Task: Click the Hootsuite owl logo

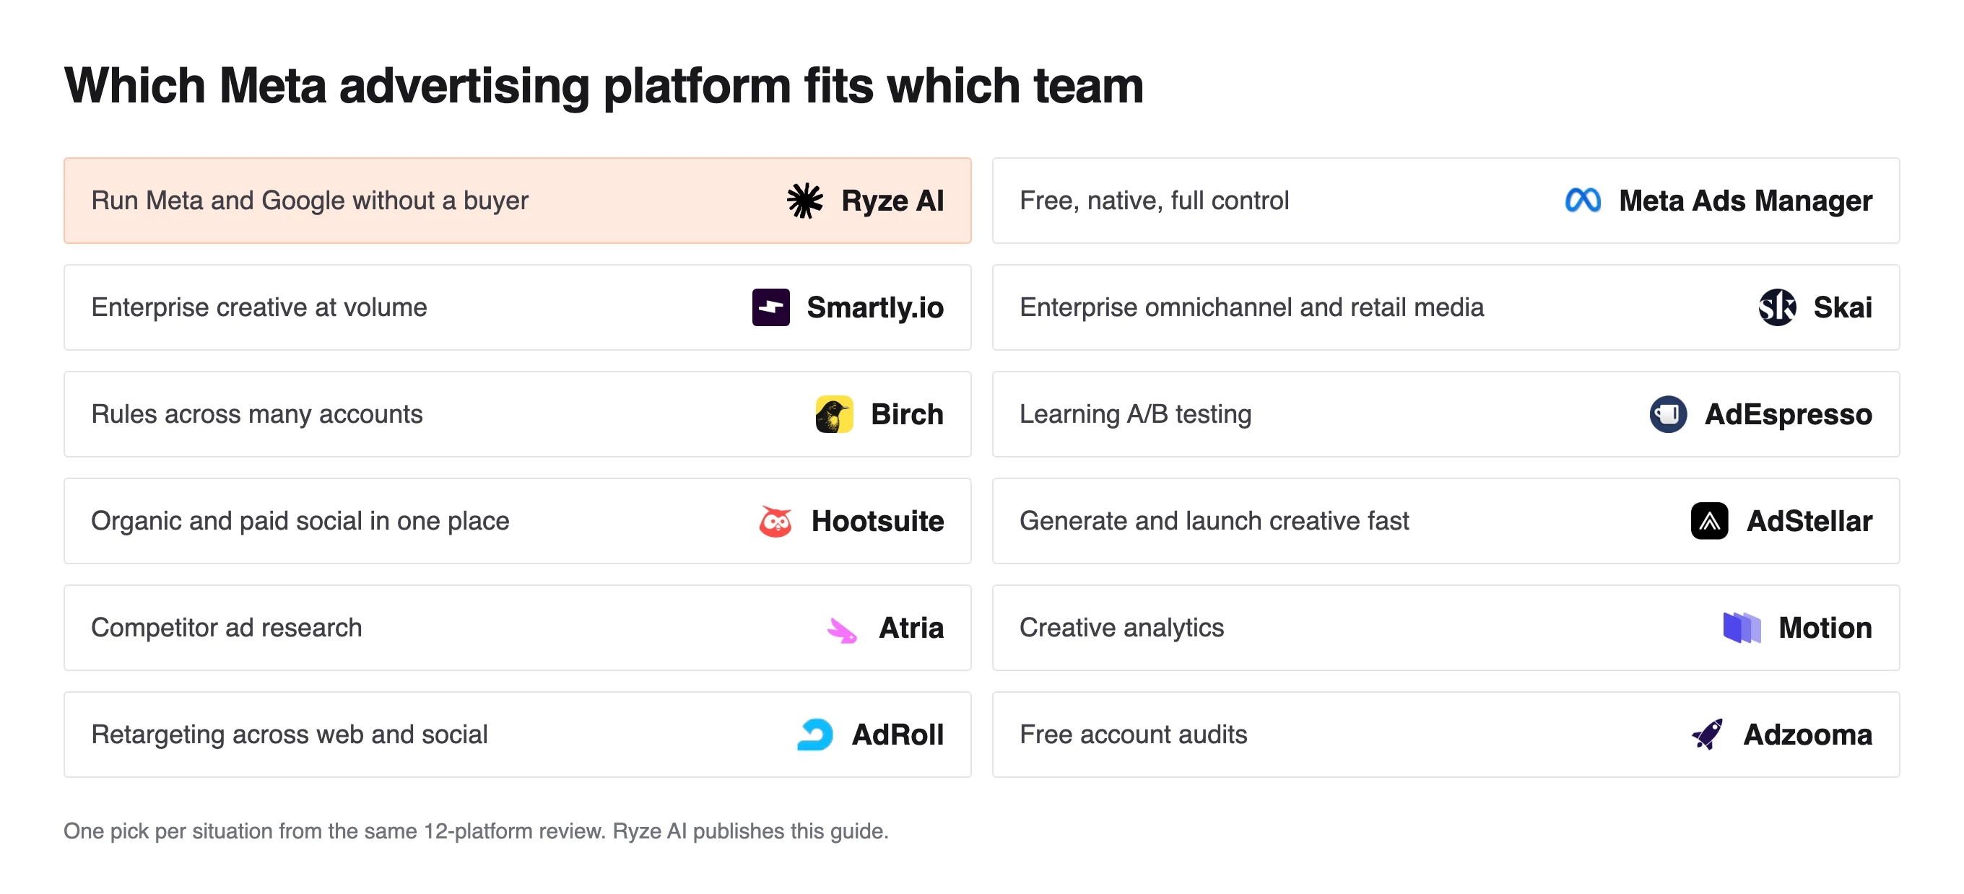Action: click(775, 521)
